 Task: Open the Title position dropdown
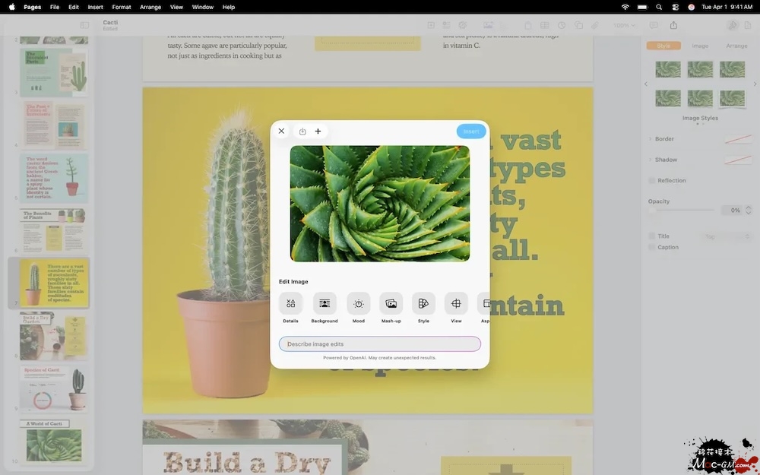726,236
